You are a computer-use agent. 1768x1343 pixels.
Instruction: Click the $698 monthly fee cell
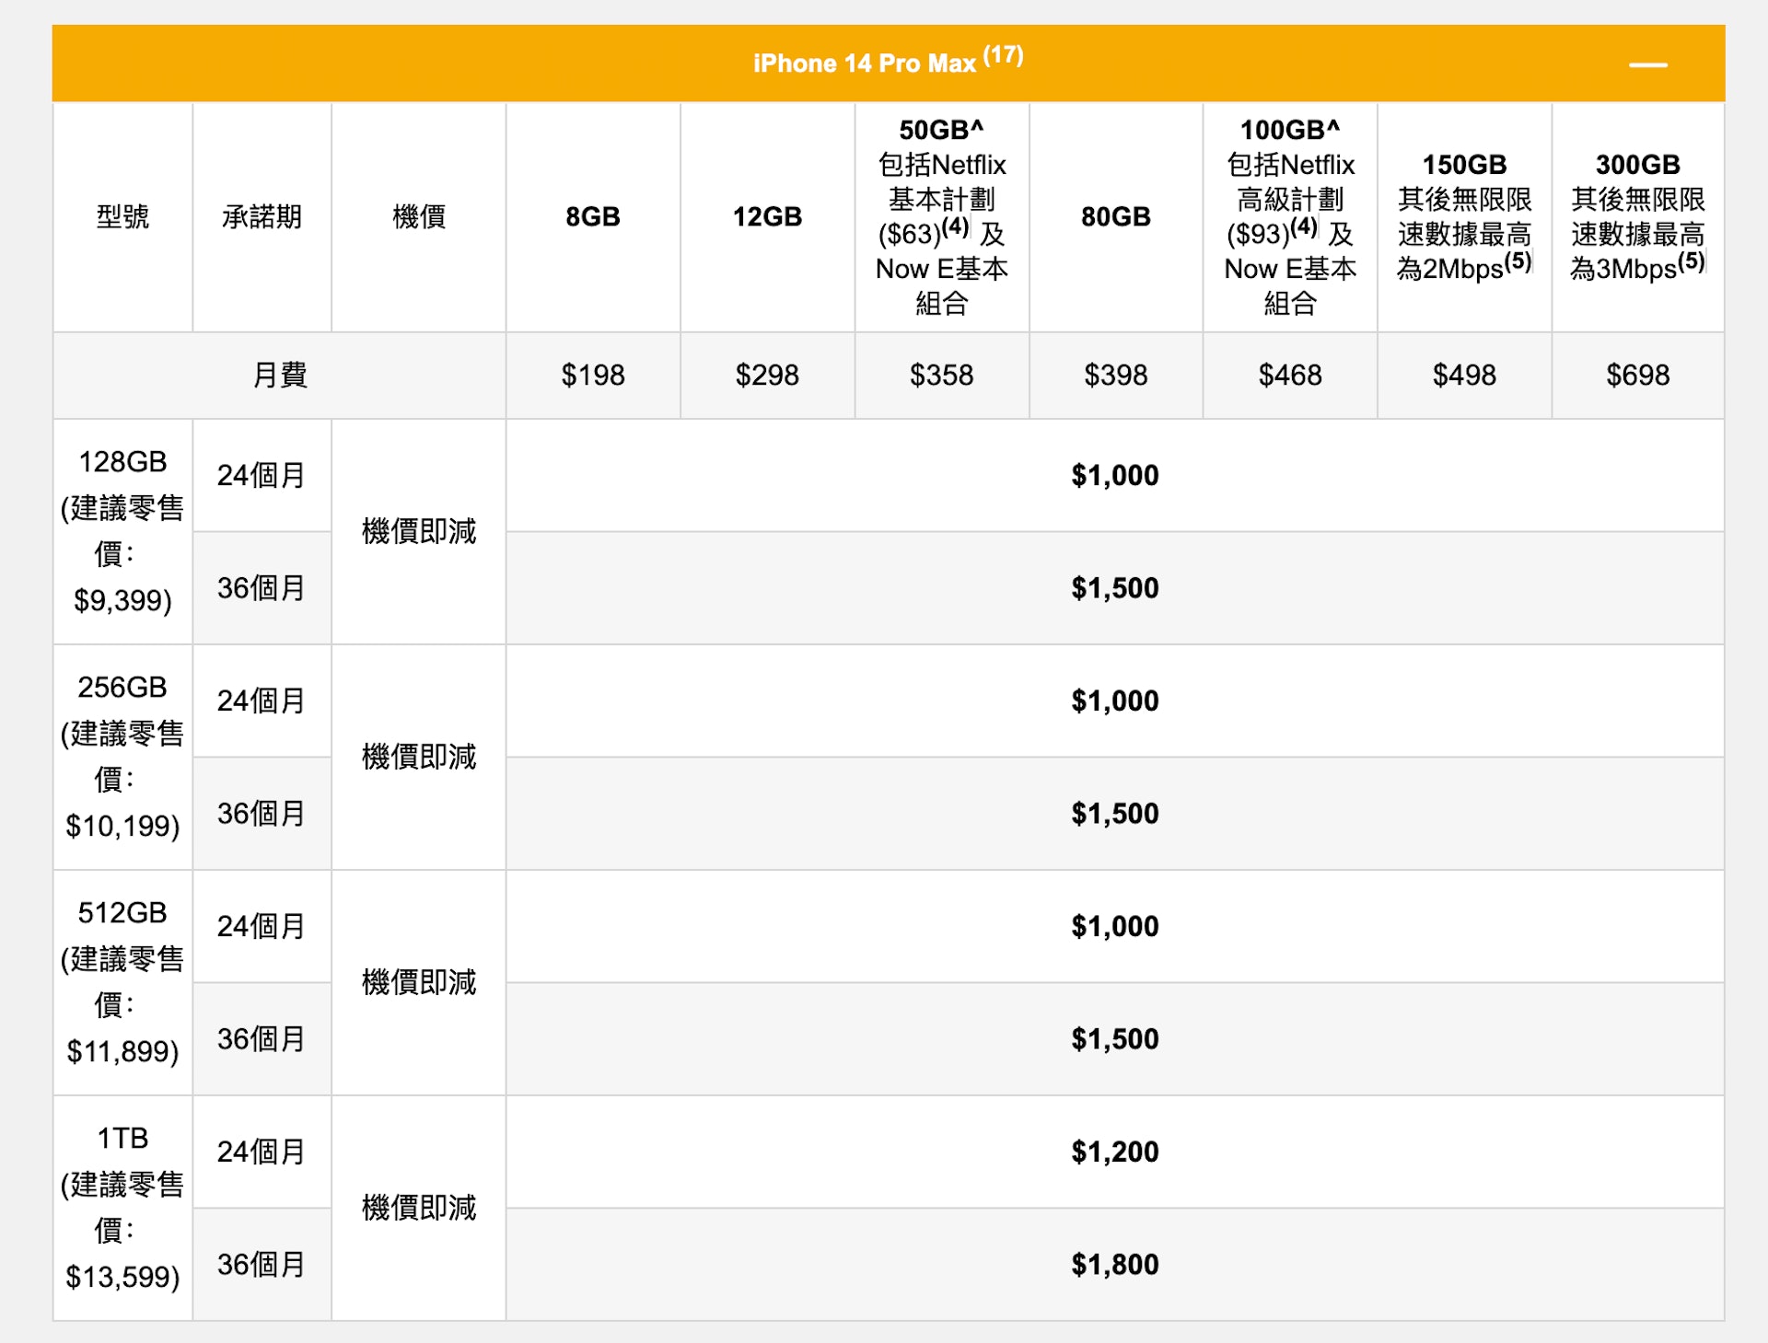[1637, 376]
